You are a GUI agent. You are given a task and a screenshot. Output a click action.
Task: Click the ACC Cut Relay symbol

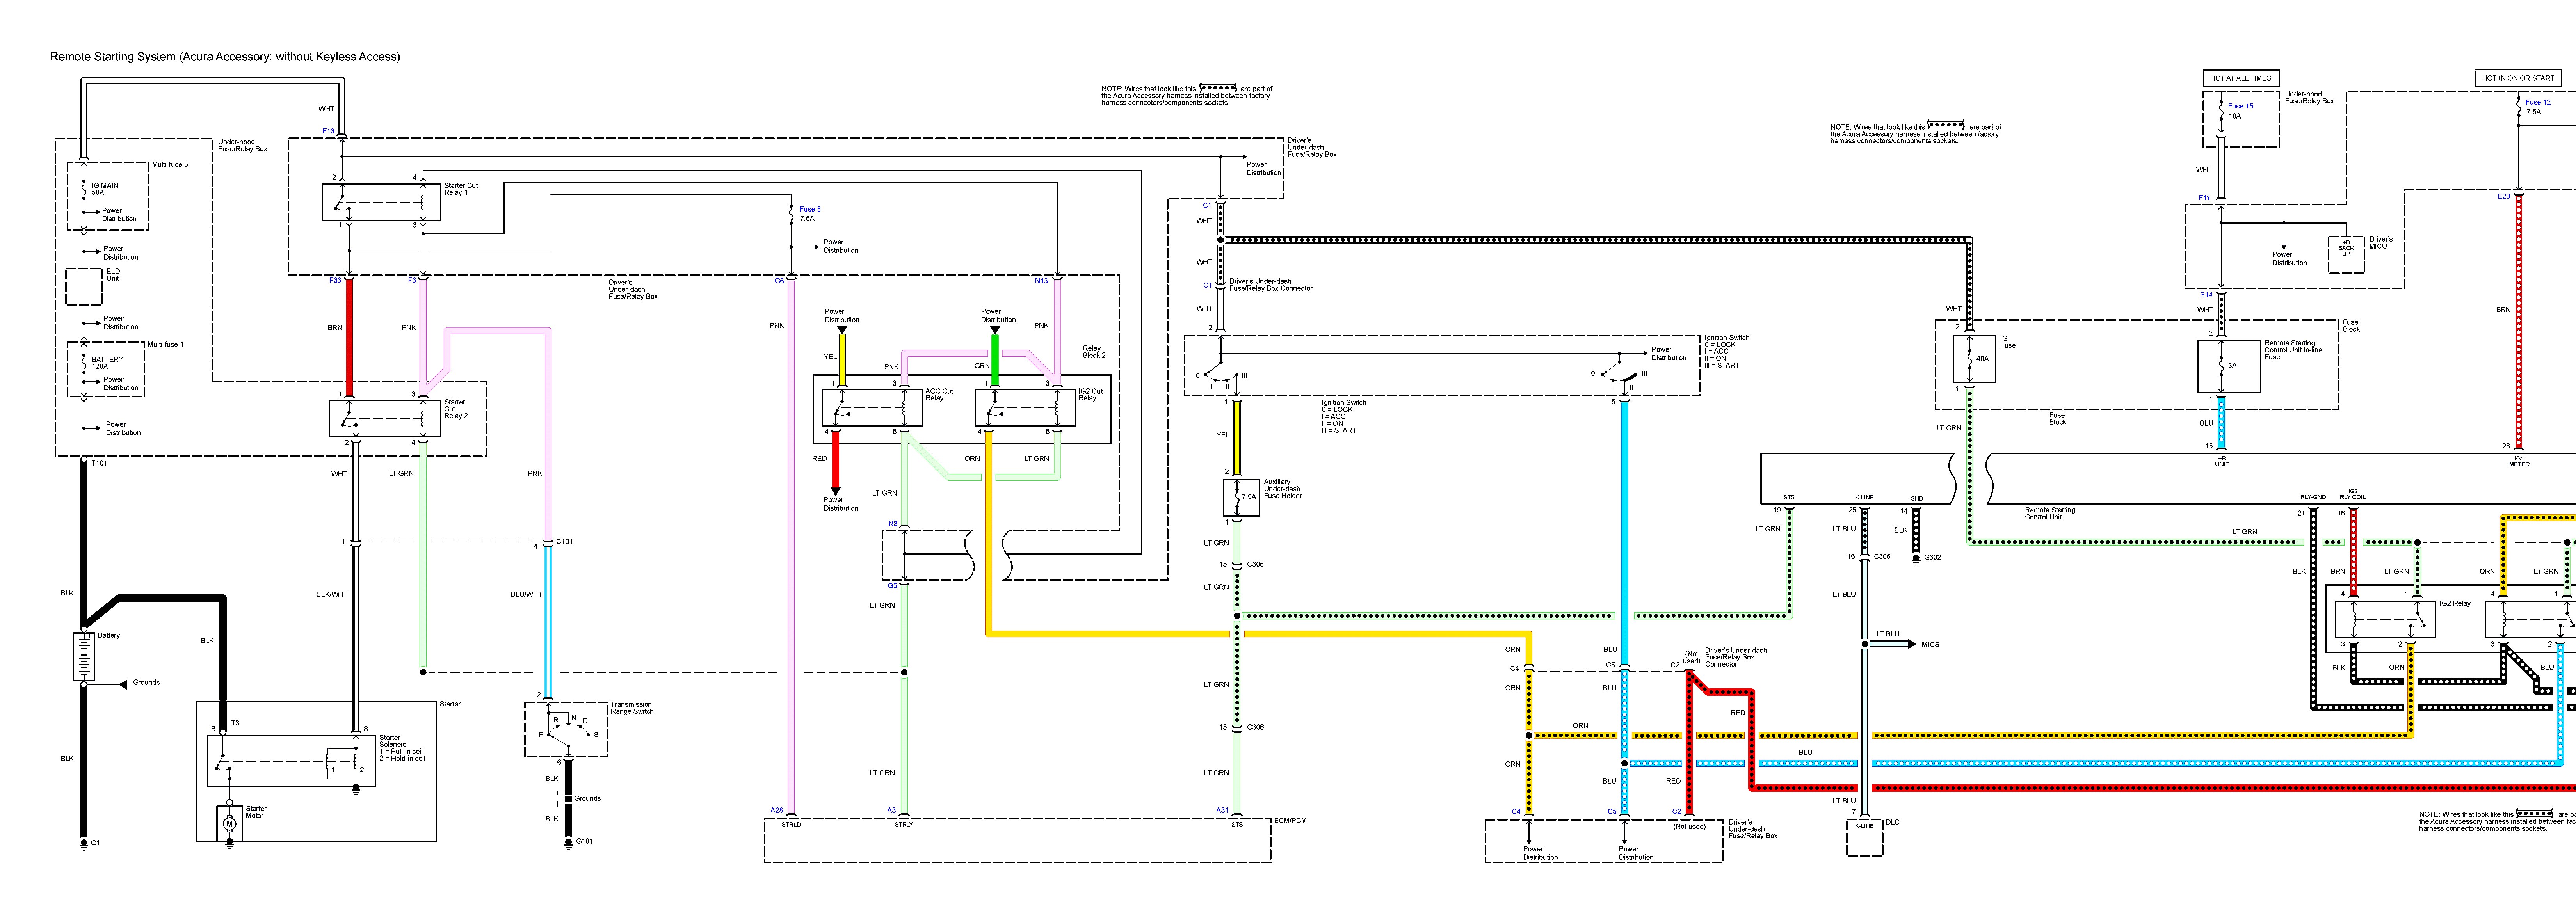point(871,408)
